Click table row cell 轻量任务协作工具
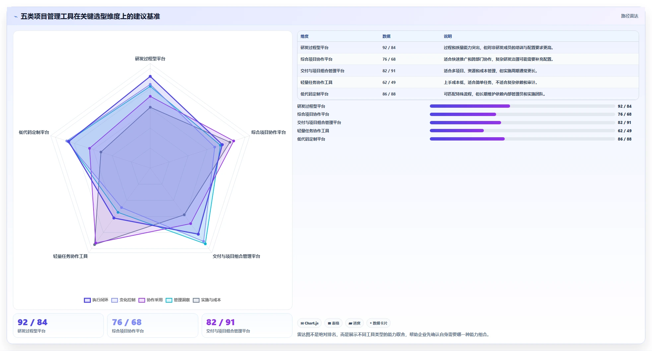This screenshot has height=351, width=652. (316, 83)
